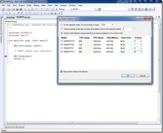Open the Tools menu
The image size is (163, 133).
click(x=50, y=5)
